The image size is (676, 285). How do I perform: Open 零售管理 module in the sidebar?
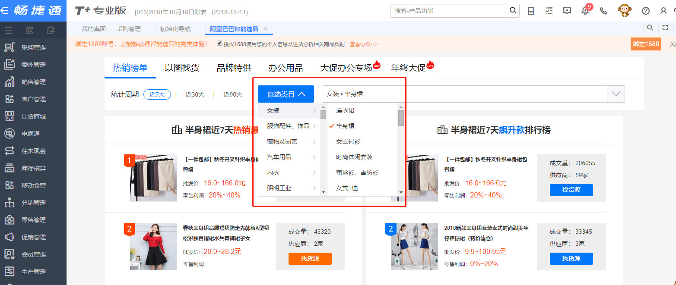33,220
